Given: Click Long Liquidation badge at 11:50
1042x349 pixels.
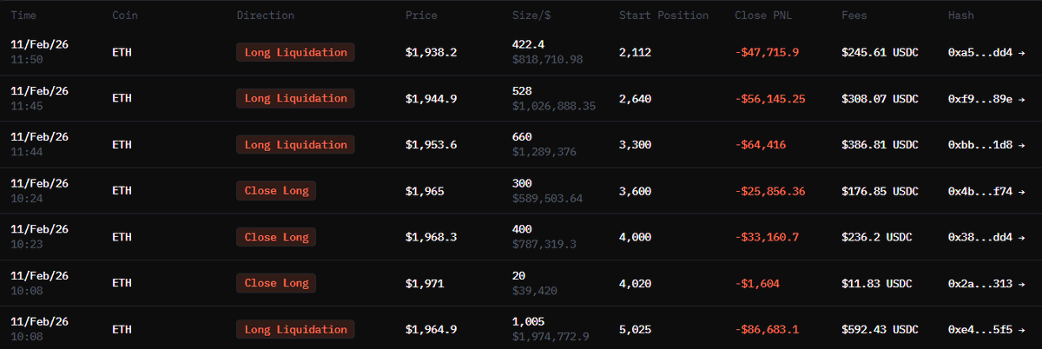Looking at the screenshot, I should [x=295, y=52].
